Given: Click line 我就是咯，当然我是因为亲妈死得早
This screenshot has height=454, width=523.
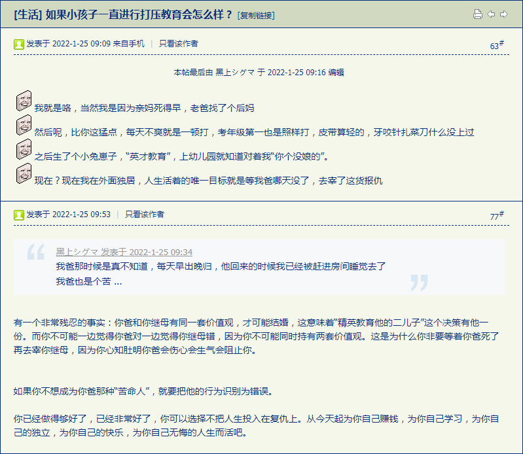Looking at the screenshot, I should tap(145, 108).
